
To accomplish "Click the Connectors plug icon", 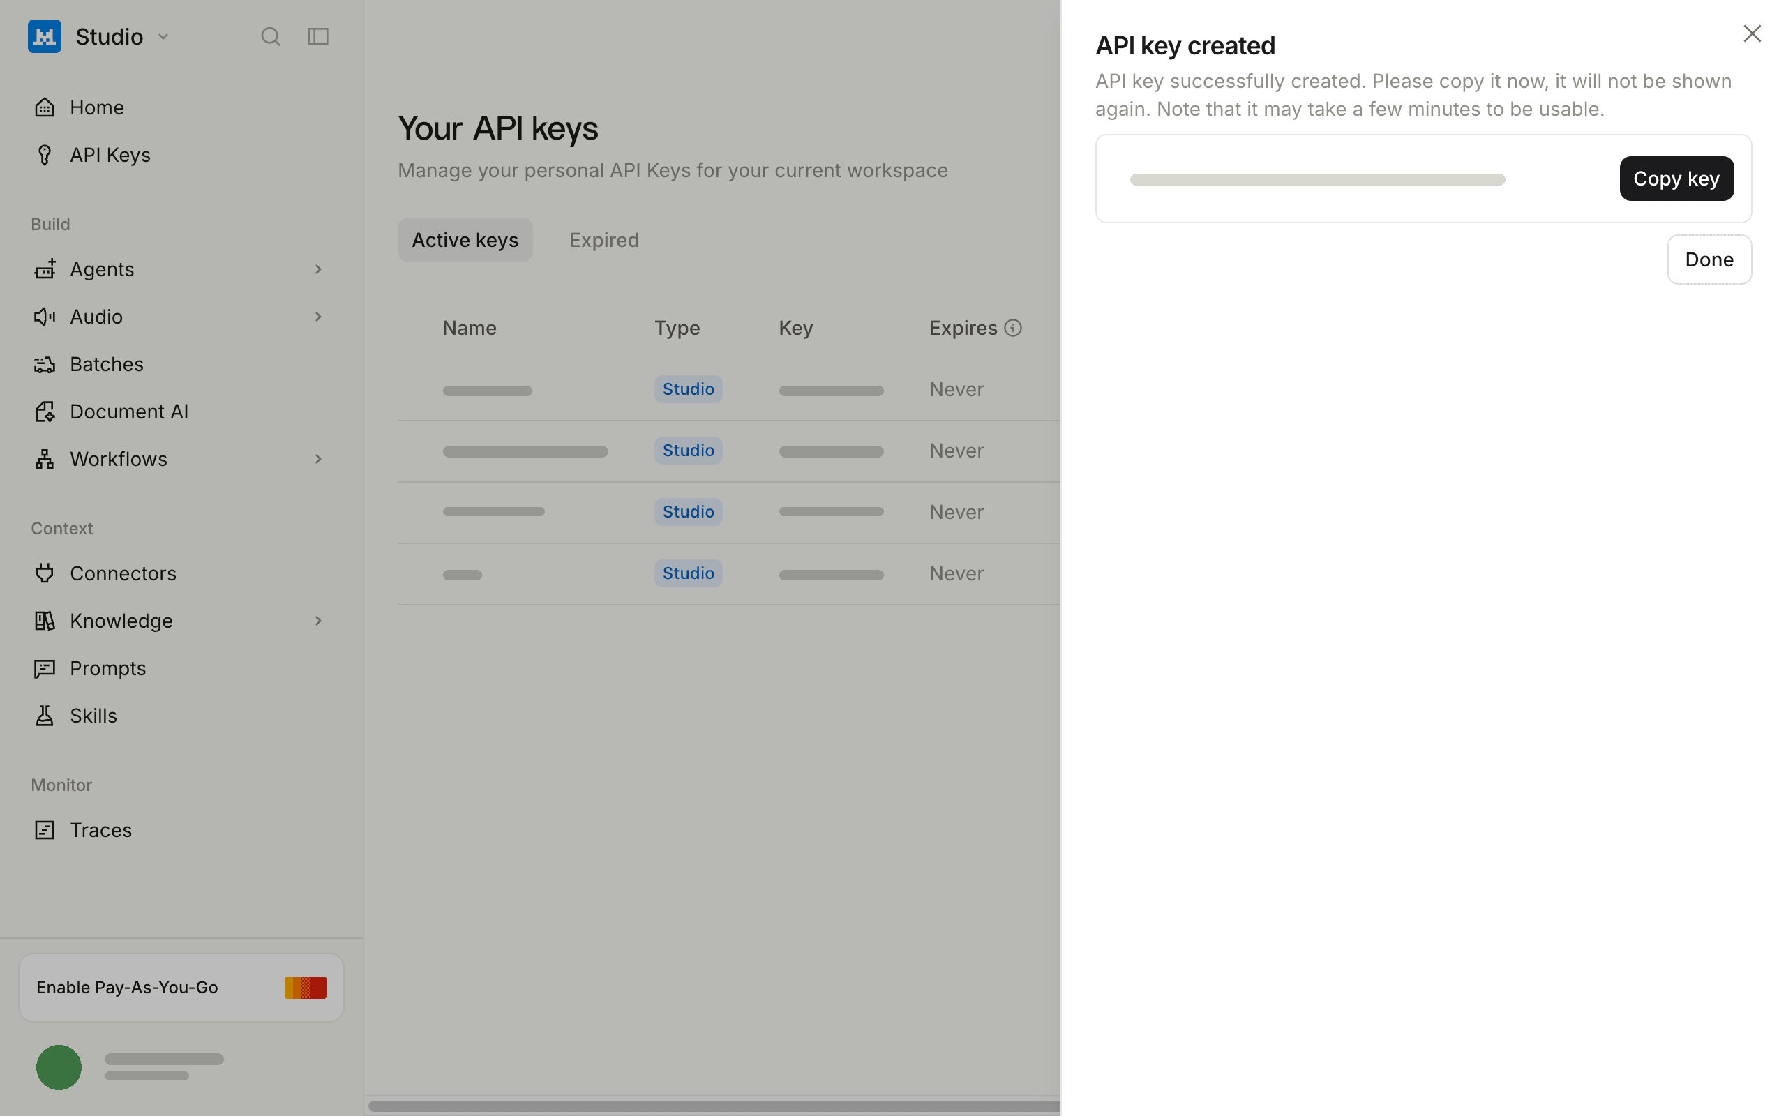I will [x=45, y=573].
